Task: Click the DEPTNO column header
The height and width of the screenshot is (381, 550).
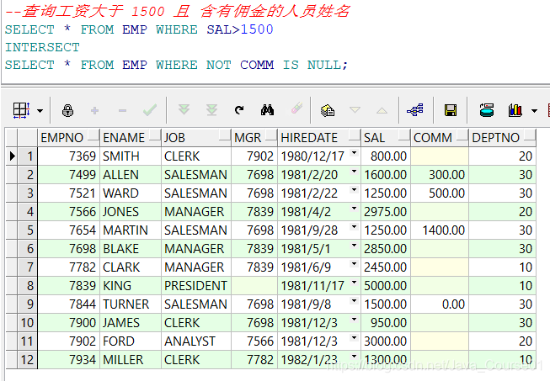Action: [x=502, y=138]
